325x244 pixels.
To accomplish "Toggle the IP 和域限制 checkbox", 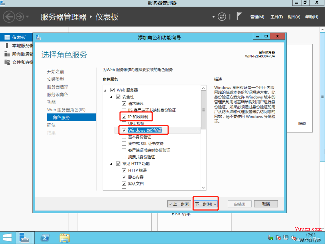I will tap(124, 117).
